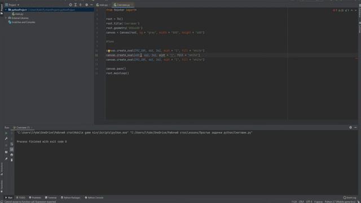Click the 'from tkinter import*' line
This screenshot has height=203, width=361.
pos(121,10)
